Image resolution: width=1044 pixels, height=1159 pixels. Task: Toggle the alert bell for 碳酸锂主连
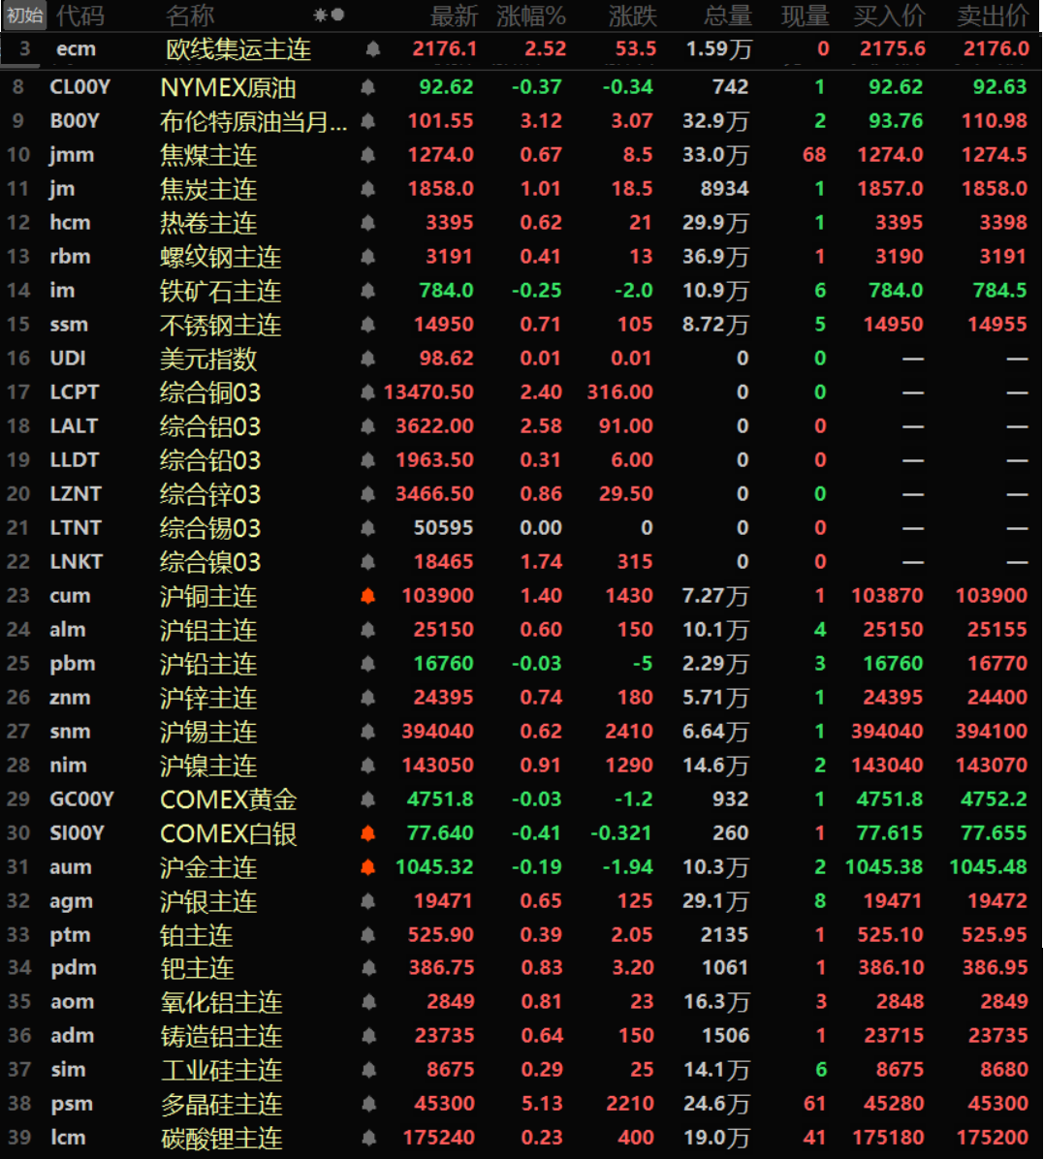[367, 1138]
